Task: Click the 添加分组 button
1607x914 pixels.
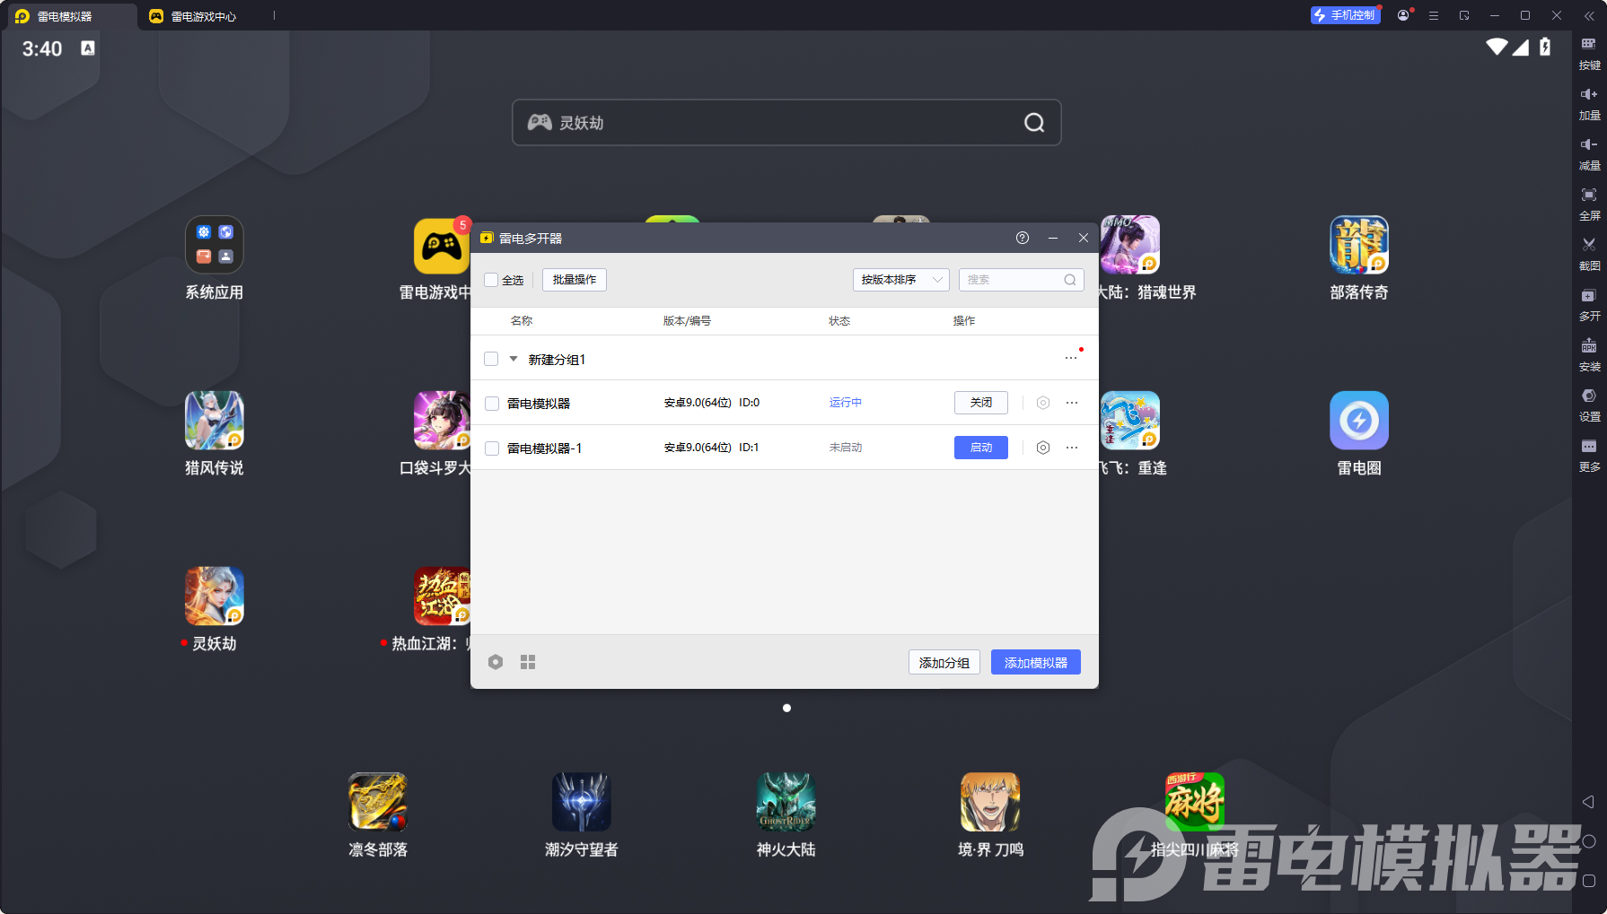Action: (944, 662)
